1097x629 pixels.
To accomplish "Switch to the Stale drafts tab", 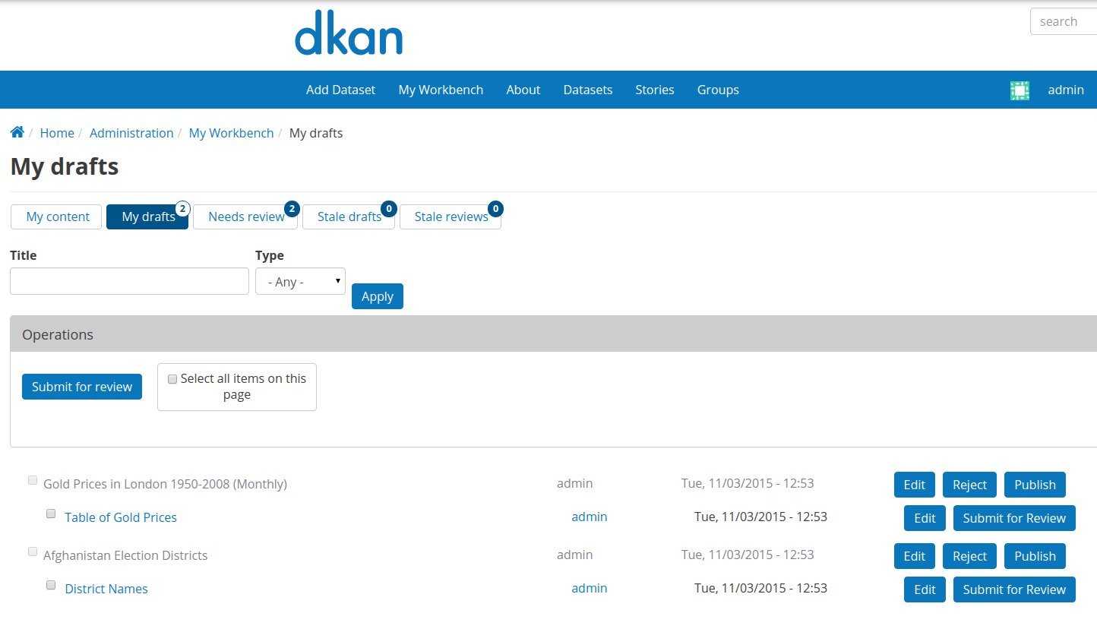I will (349, 217).
